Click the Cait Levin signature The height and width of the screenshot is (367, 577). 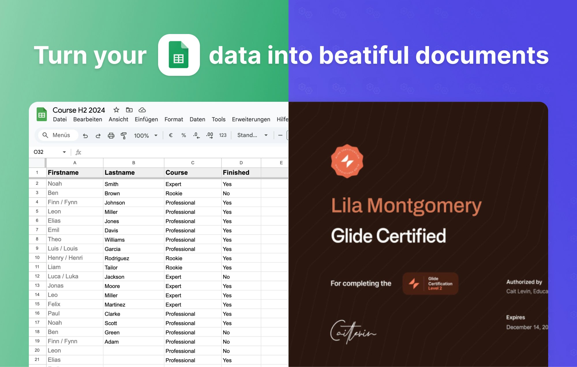tap(353, 332)
